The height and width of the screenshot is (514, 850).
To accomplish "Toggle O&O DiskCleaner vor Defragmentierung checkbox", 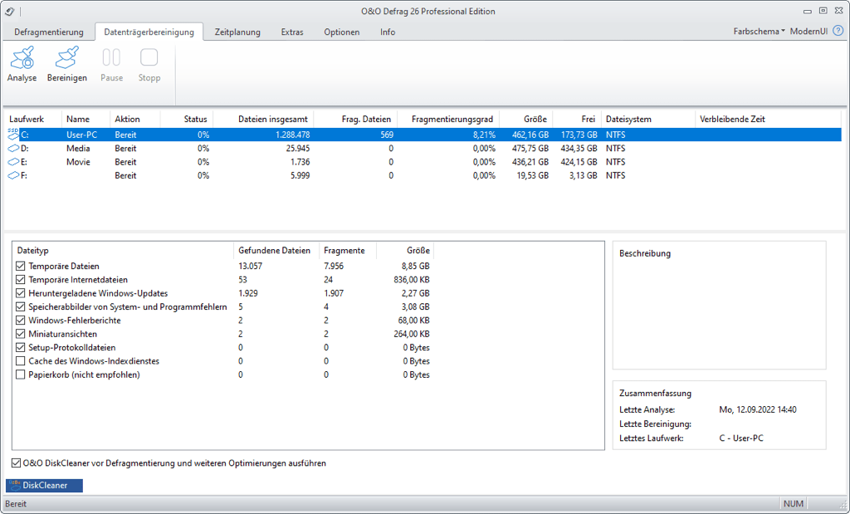I will tap(17, 463).
